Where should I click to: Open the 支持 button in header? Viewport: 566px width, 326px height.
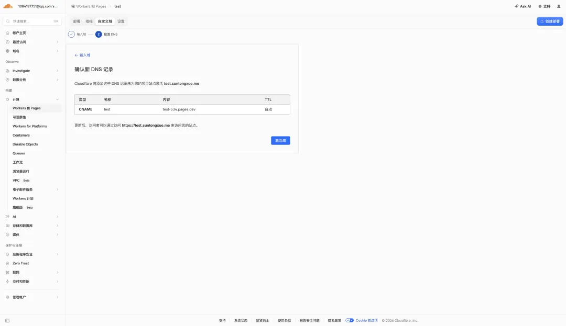545,6
